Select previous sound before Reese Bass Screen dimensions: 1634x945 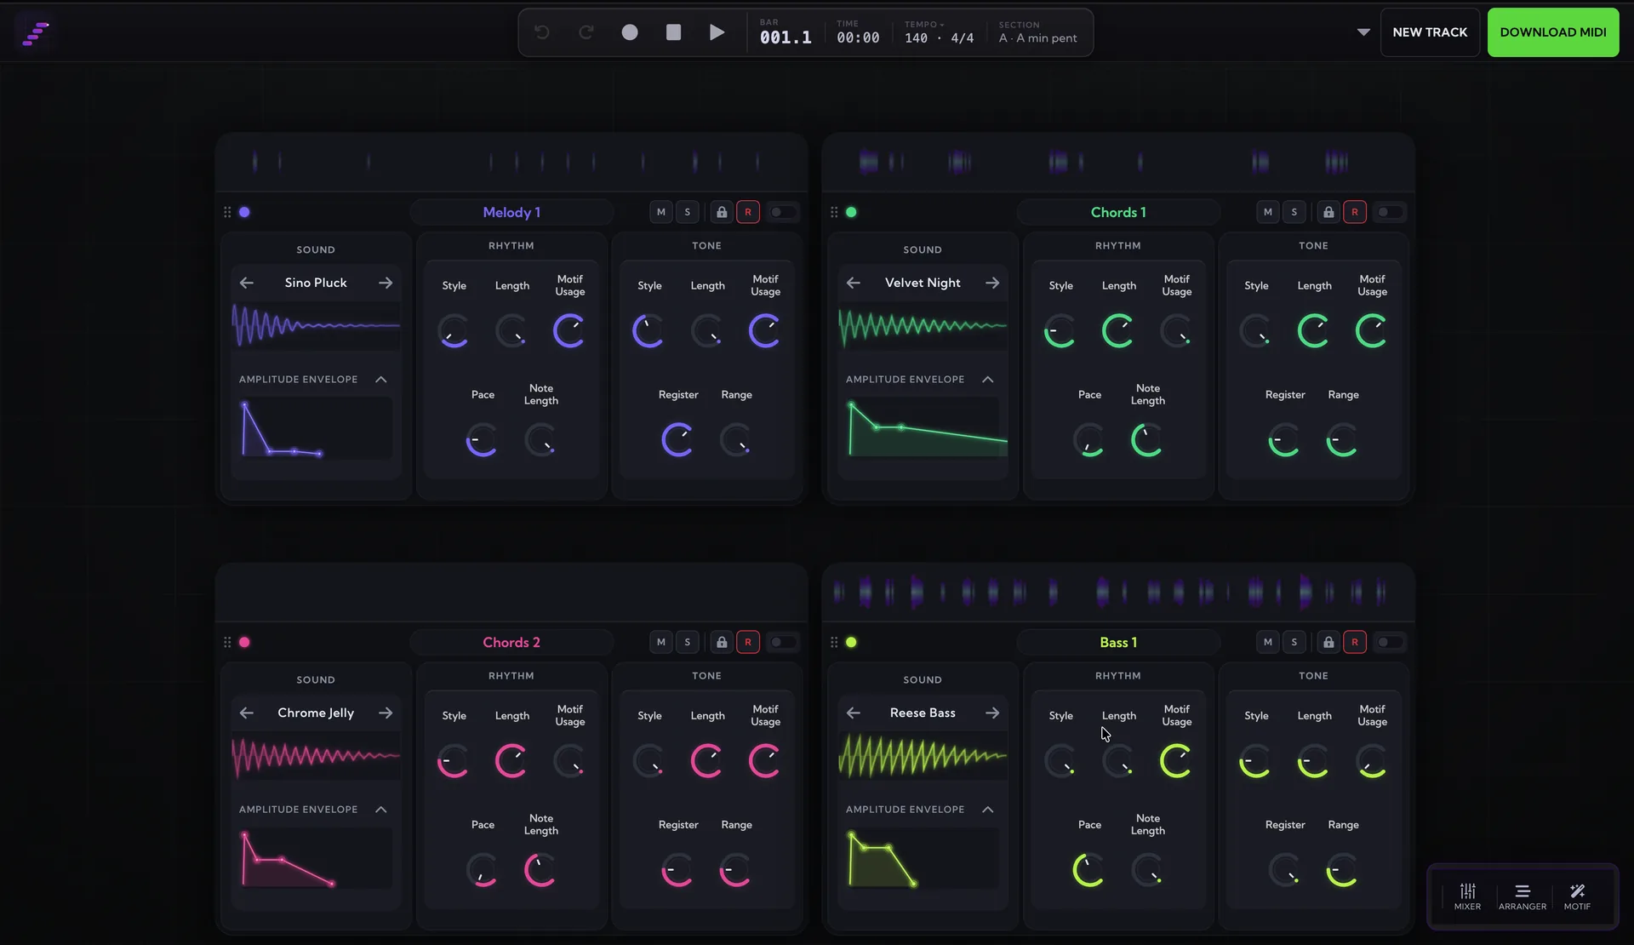(x=854, y=713)
